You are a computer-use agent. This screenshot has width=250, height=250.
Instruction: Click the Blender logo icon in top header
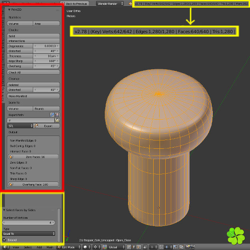click(130, 4)
